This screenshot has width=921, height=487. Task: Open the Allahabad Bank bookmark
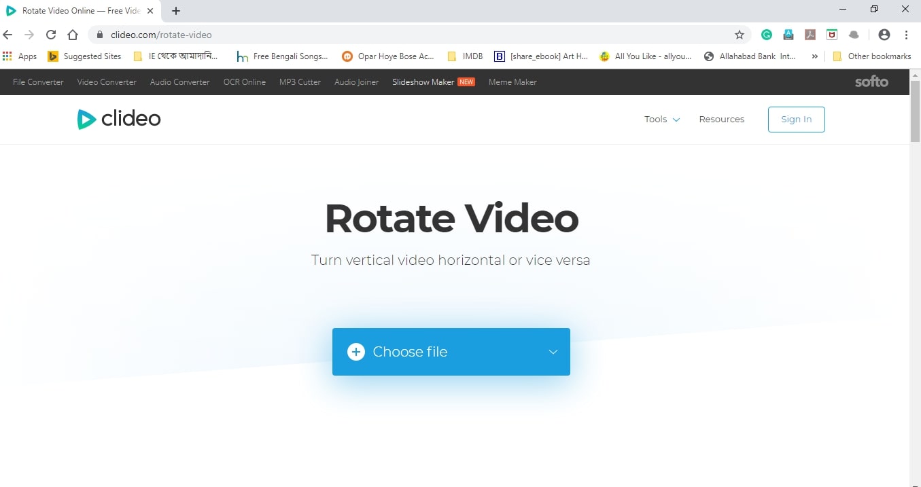(750, 56)
